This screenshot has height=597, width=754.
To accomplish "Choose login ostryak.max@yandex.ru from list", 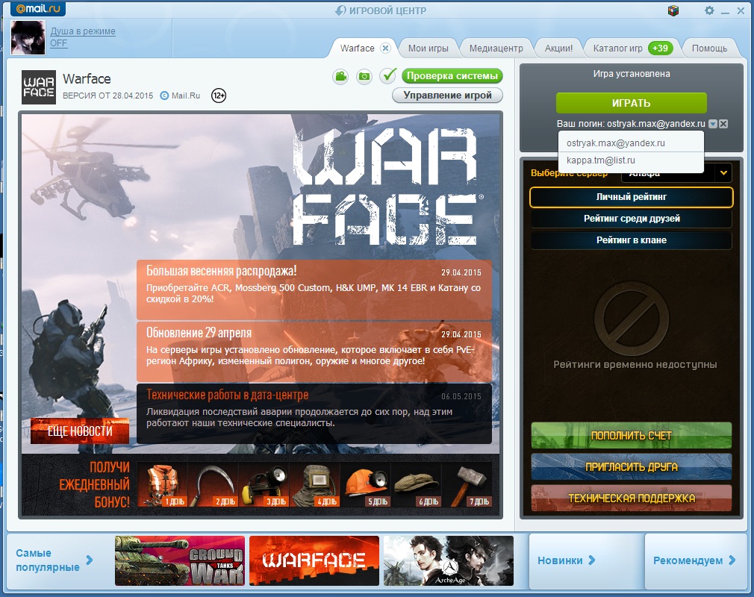I will point(631,143).
